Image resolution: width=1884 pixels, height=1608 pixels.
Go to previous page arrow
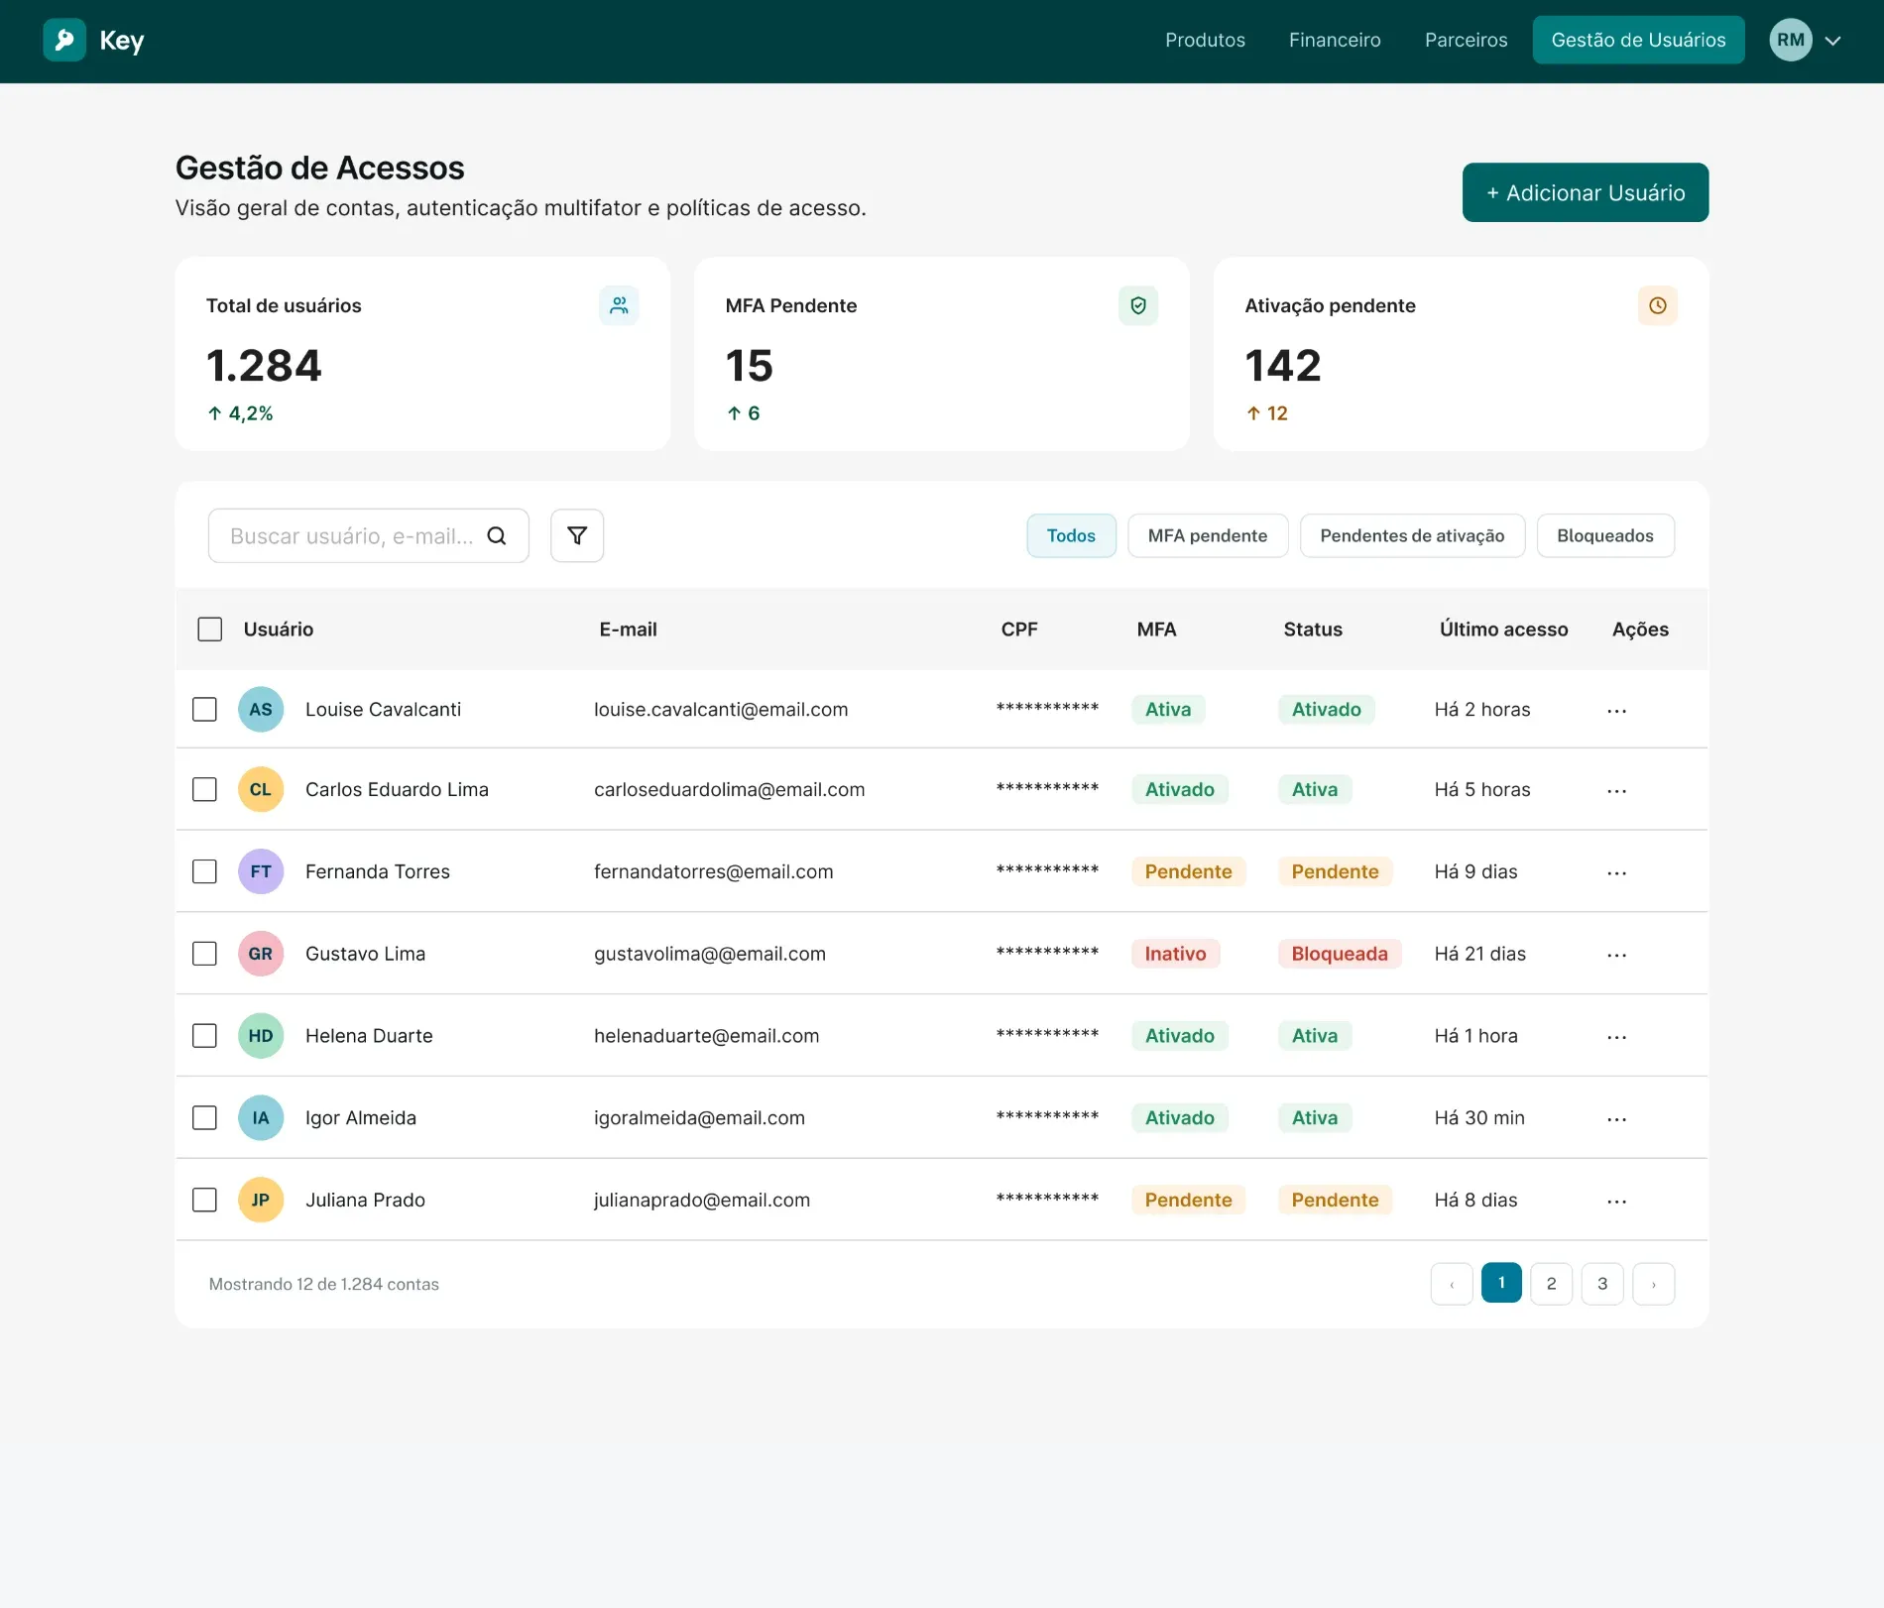coord(1452,1284)
